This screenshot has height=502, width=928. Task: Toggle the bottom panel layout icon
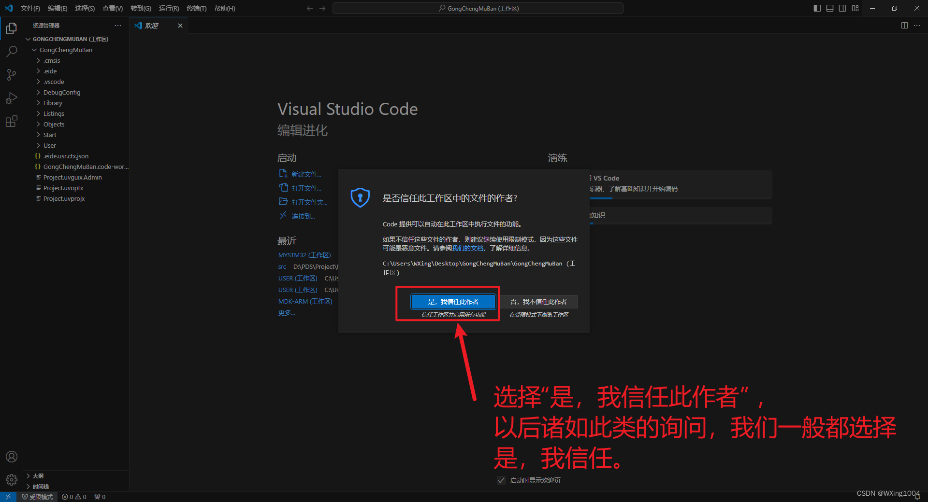click(x=830, y=8)
